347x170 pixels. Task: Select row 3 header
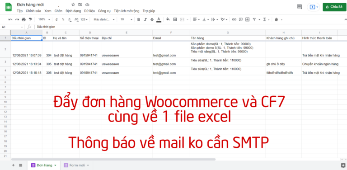point(5,62)
